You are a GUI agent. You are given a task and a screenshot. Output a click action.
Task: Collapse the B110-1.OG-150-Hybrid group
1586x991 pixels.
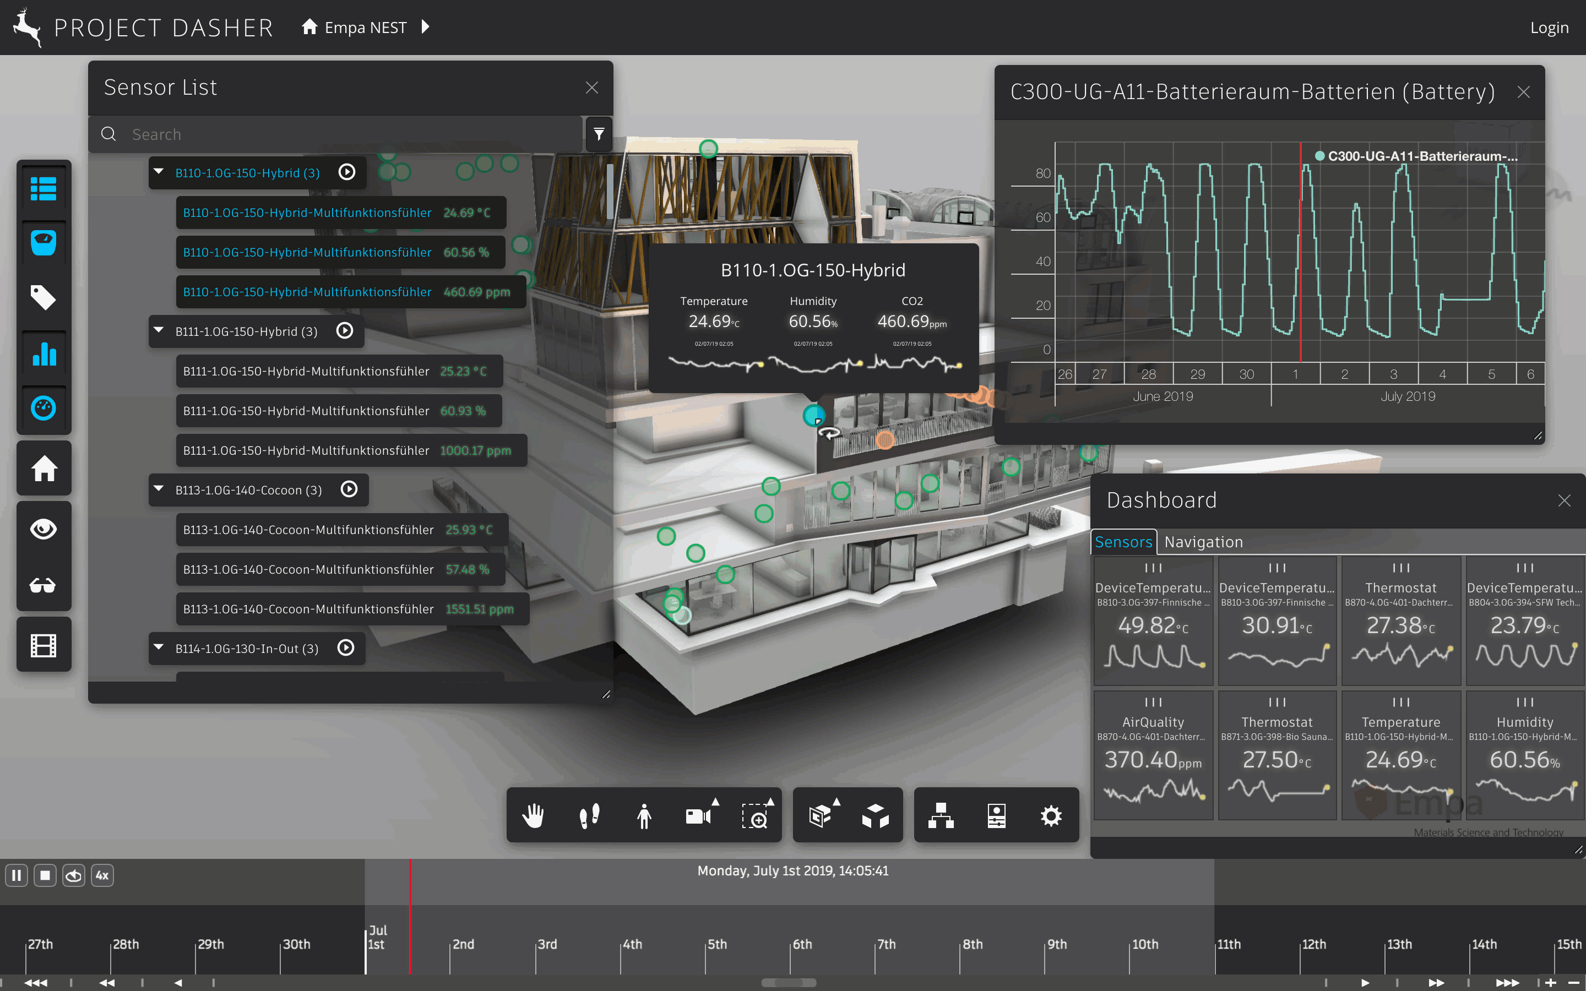pos(159,172)
